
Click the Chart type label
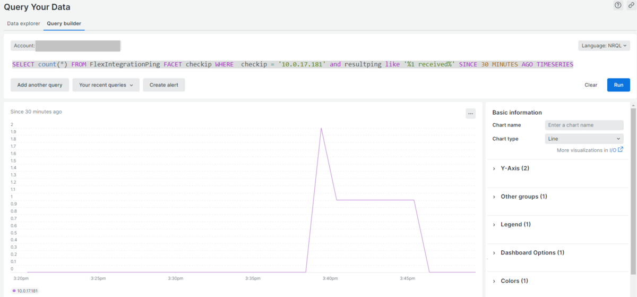(x=505, y=139)
